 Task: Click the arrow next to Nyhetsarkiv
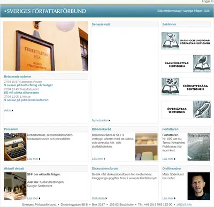tap(109, 120)
